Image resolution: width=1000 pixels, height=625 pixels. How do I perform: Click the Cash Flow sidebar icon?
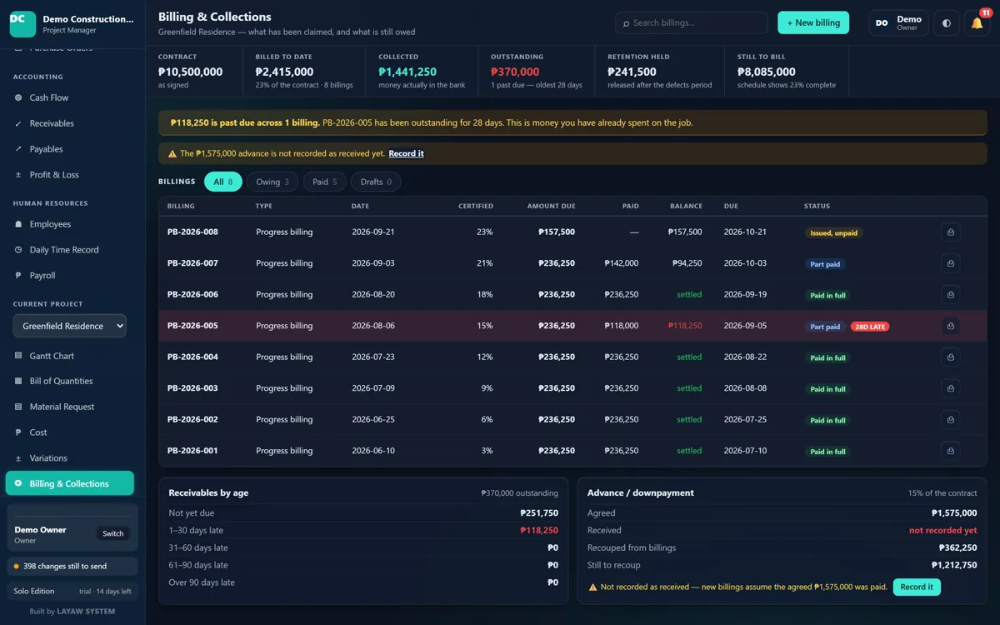18,97
